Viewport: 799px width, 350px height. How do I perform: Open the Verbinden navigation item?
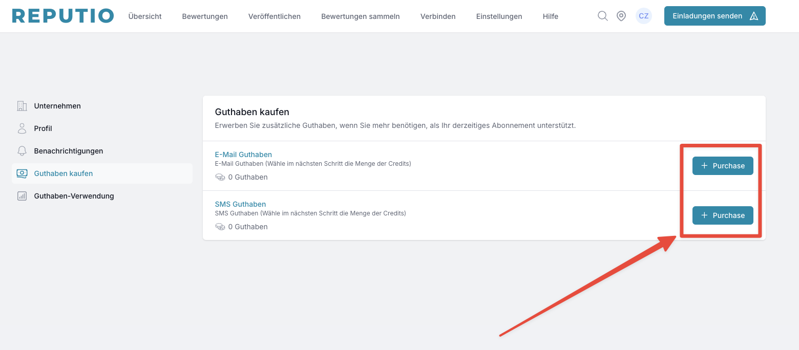click(438, 16)
